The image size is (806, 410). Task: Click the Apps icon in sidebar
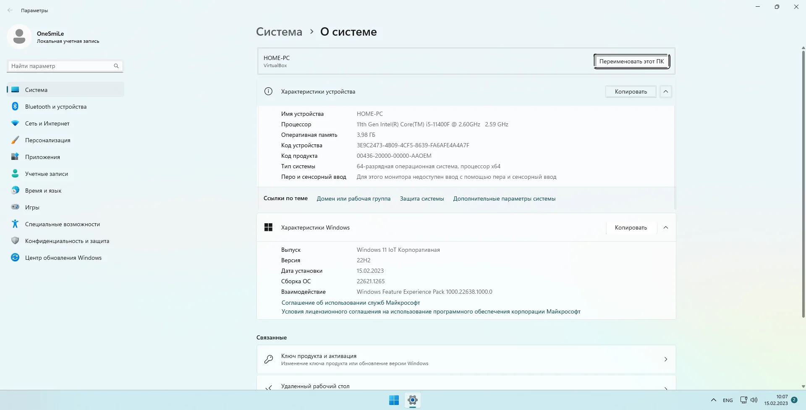[15, 157]
